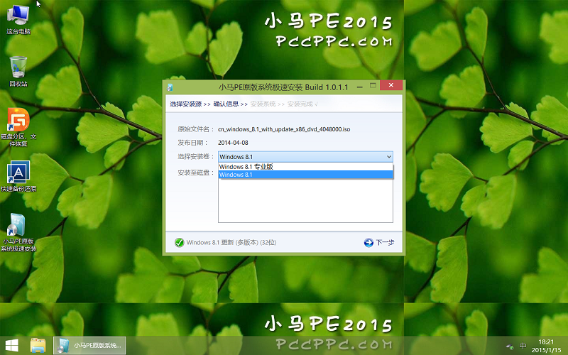Open File Explorer from the taskbar
Viewport: 568px width, 355px height.
coord(38,346)
